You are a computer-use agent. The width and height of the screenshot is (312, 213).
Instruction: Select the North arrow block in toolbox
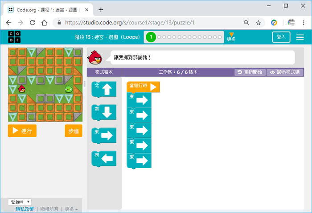pos(104,89)
